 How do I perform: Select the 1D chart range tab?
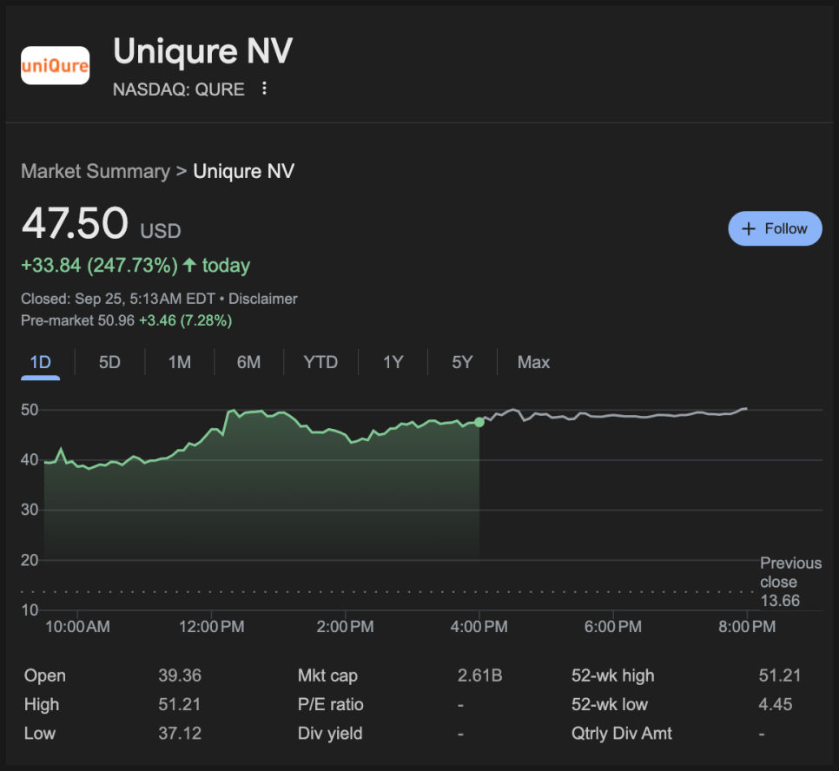tap(40, 362)
